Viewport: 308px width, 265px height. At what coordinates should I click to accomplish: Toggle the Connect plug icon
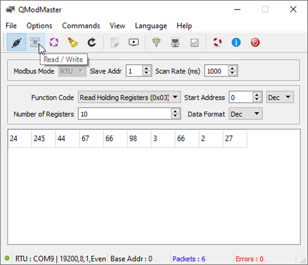click(x=16, y=42)
